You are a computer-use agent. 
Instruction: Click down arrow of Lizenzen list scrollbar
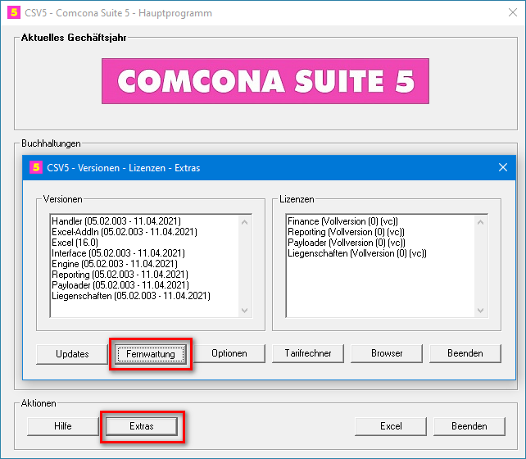[480, 311]
